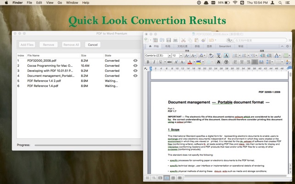Click the Save floppy disk icon in Word
Image resolution: width=295 pixels, height=184 pixels.
point(168,40)
